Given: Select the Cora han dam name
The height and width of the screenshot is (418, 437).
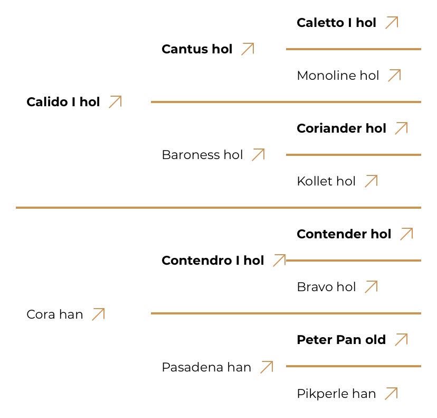Looking at the screenshot, I should click(x=55, y=314).
